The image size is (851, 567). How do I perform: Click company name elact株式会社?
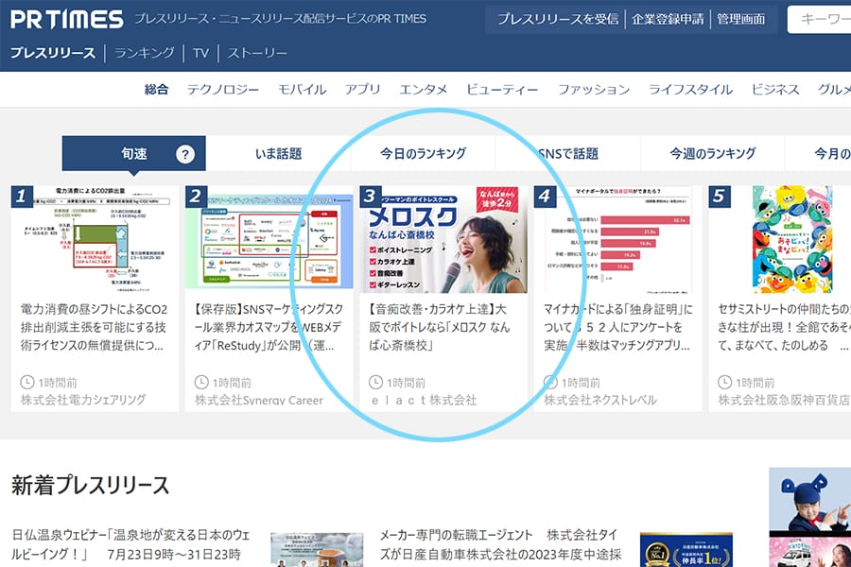424,400
